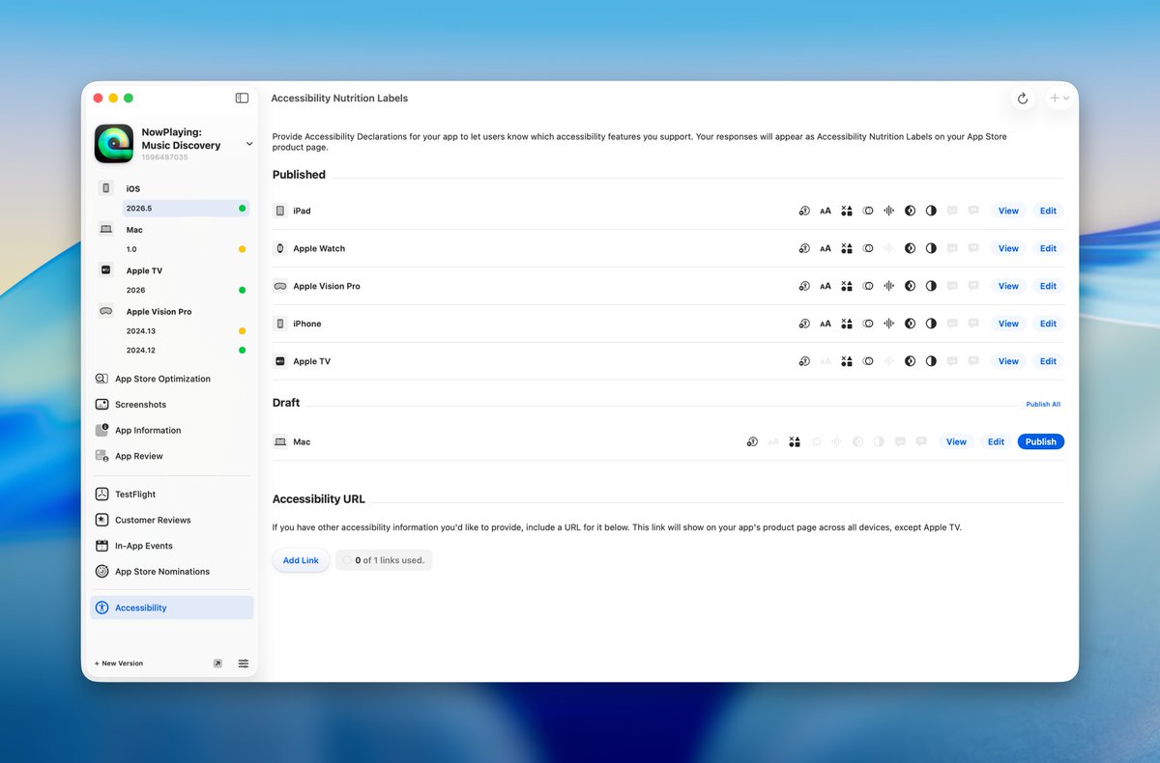Click the Dark Interface icon in the iPad row
Image resolution: width=1160 pixels, height=763 pixels.
[910, 211]
